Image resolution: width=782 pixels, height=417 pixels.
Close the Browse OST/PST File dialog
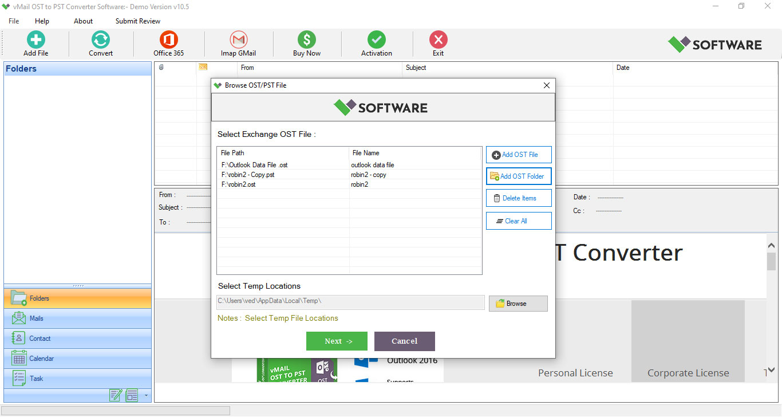coord(546,85)
